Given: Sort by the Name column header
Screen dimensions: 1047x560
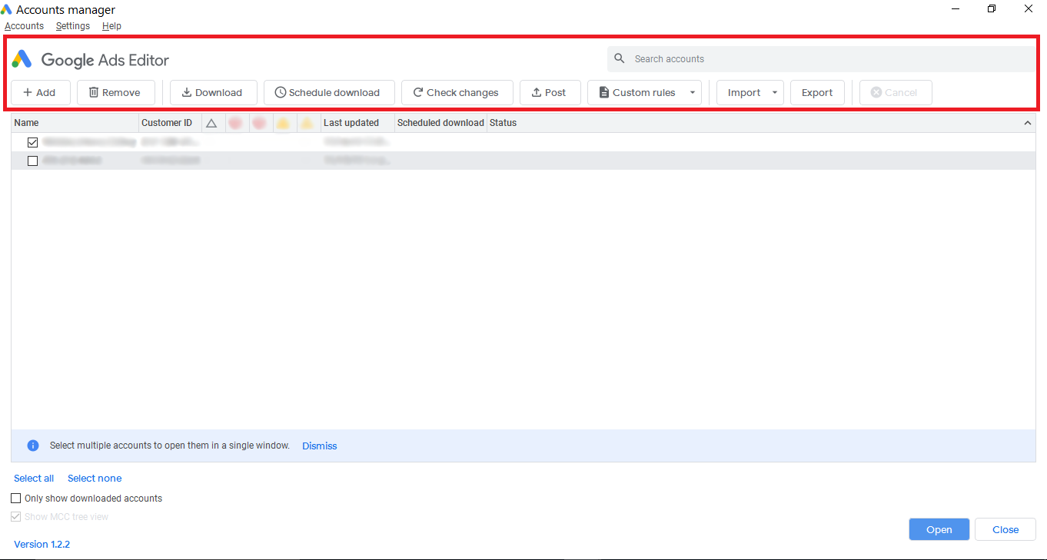Looking at the screenshot, I should (75, 123).
